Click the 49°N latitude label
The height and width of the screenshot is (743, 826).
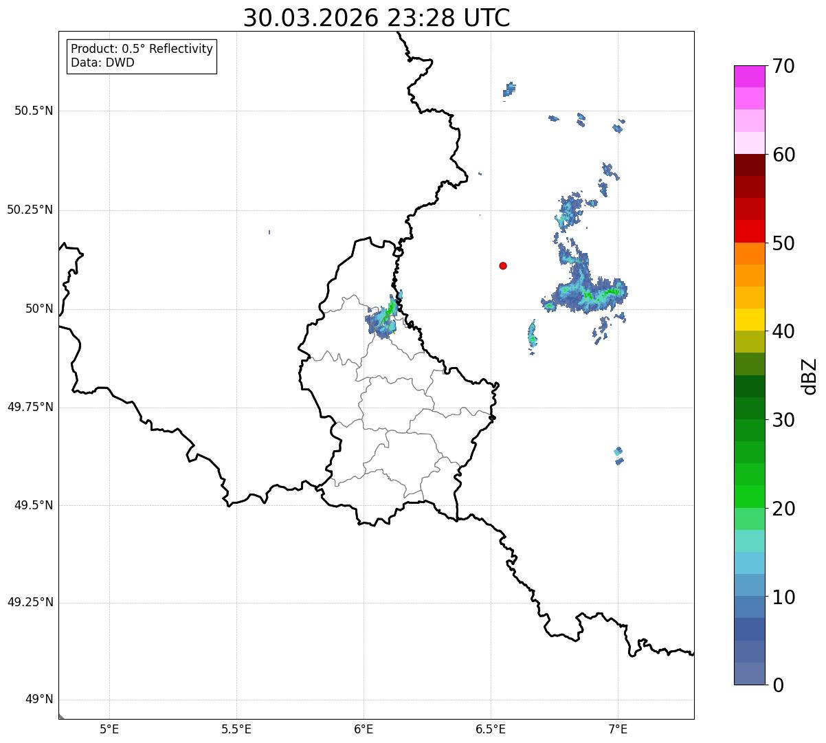click(x=40, y=700)
